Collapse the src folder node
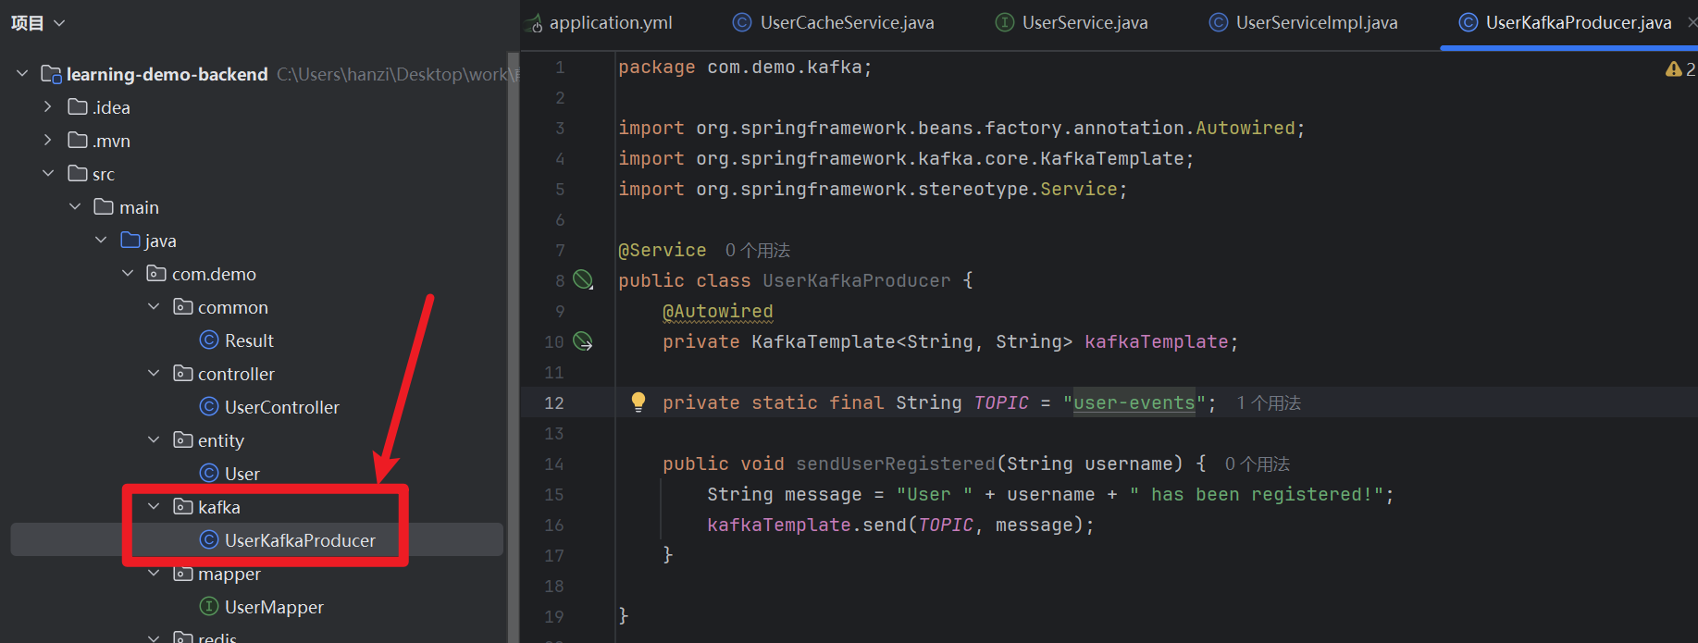Screen dimensions: 1698x643 [x=48, y=174]
